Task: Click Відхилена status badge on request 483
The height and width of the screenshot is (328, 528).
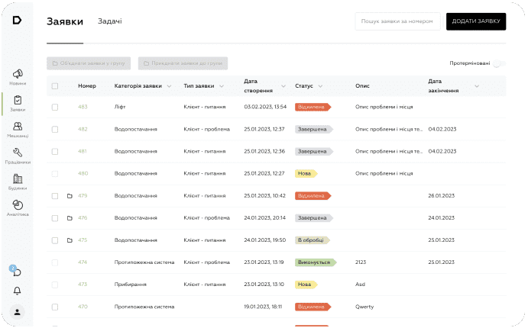Action: point(313,107)
